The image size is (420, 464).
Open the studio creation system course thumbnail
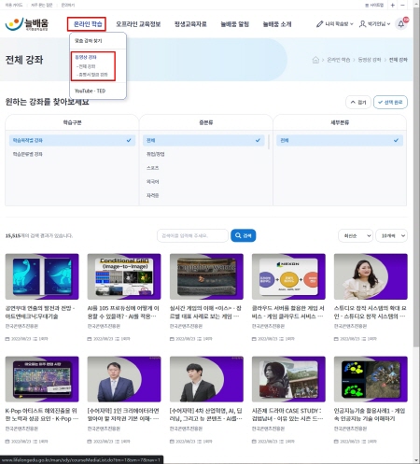pyautogui.click(x=371, y=276)
